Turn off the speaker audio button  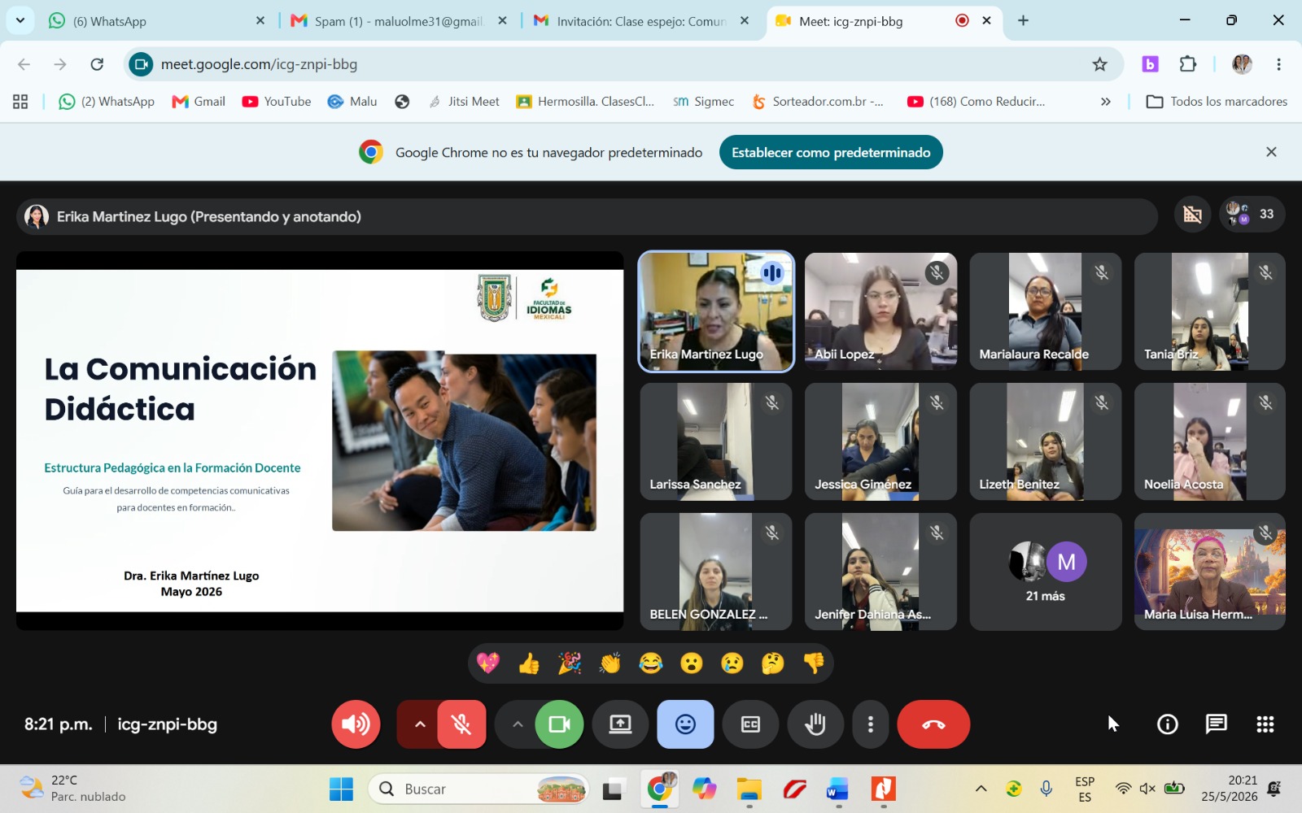(356, 724)
